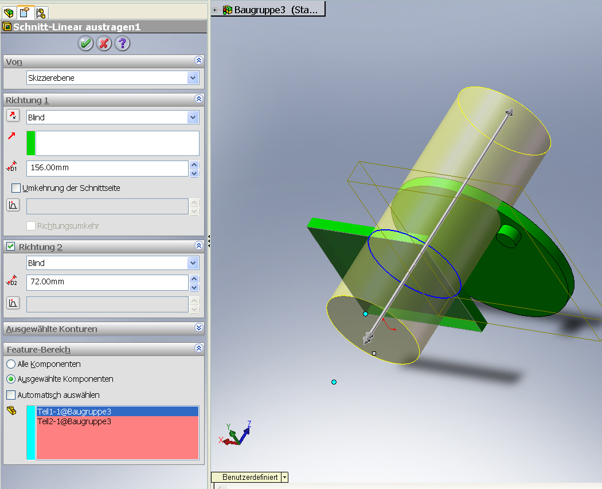The width and height of the screenshot is (602, 489).
Task: Toggle the draft icon in Richtung 2
Action: pos(13,303)
